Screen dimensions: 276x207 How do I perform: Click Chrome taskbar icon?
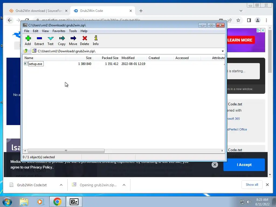pyautogui.click(x=57, y=202)
